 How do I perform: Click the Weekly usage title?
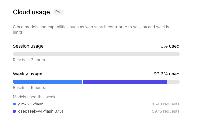coord(27,74)
